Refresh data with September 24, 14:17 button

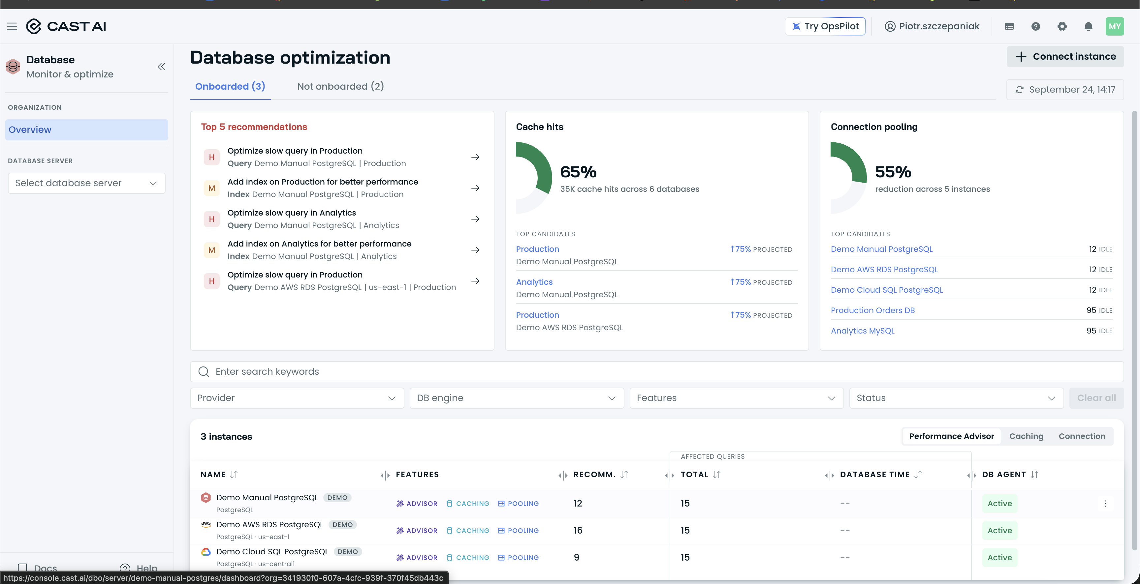point(1065,90)
